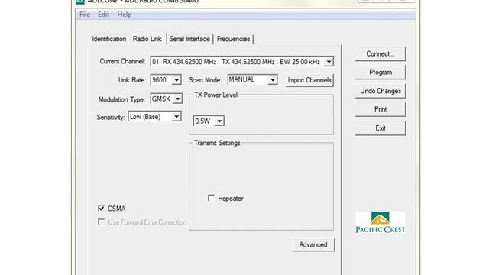Open the Frequencies tab
This screenshot has width=489, height=275.
pos(233,39)
